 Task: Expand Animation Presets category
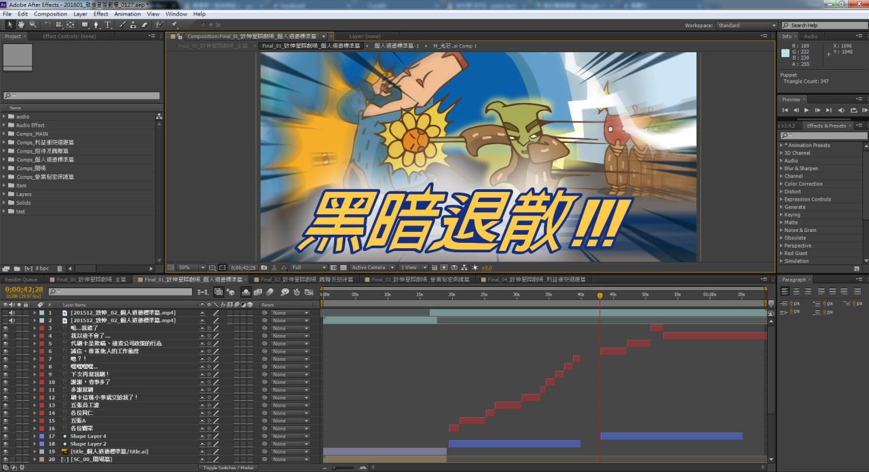pyautogui.click(x=781, y=145)
